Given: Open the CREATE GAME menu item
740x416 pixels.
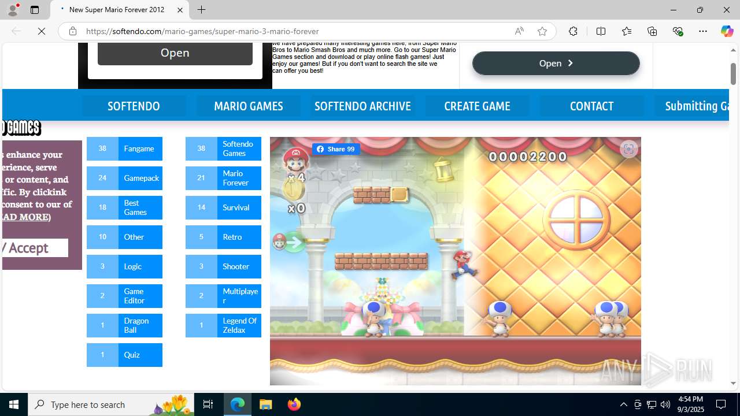Looking at the screenshot, I should tap(477, 106).
